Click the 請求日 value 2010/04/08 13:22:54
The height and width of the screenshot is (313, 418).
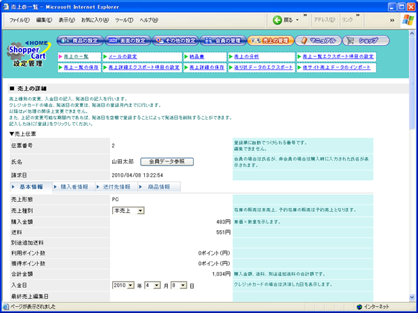tap(137, 175)
